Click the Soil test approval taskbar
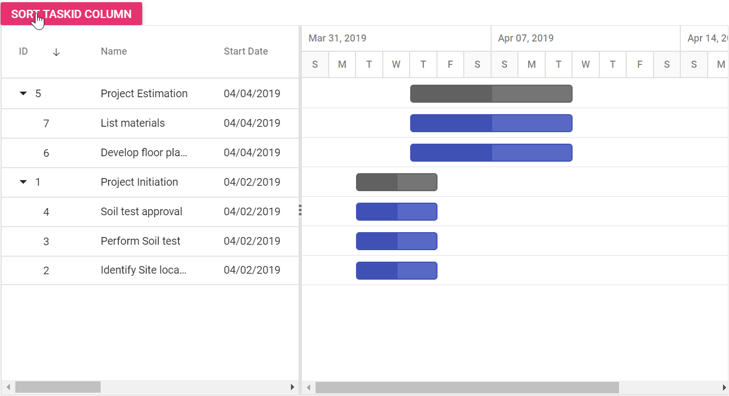 [x=396, y=211]
